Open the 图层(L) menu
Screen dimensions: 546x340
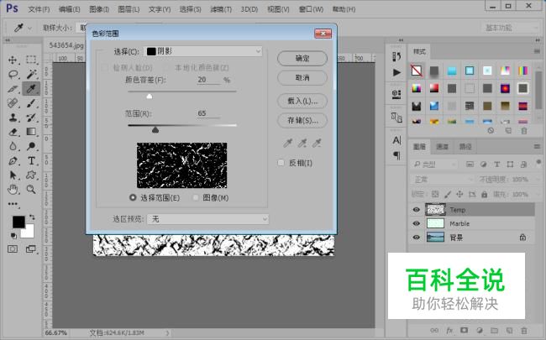point(129,9)
